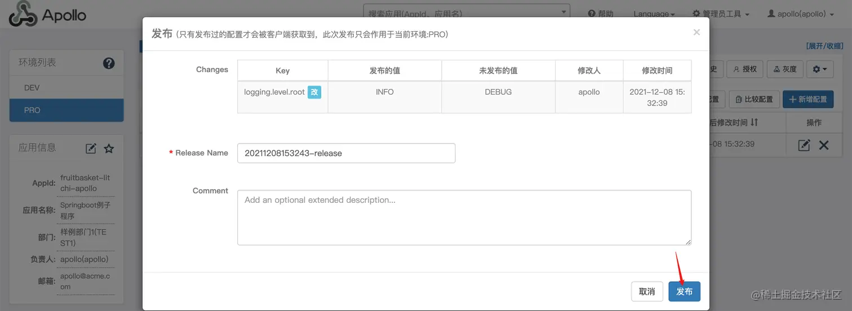Click the delete config item X icon
The height and width of the screenshot is (311, 852).
(824, 145)
